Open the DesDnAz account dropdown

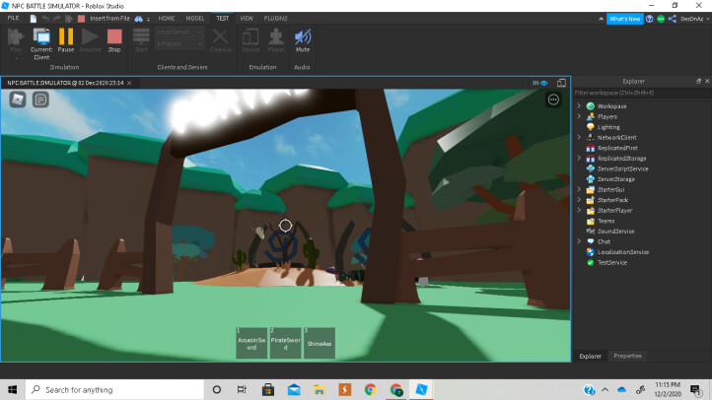[x=695, y=19]
